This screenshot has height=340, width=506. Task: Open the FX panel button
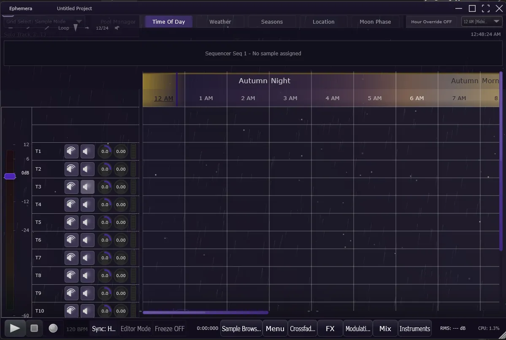(x=330, y=329)
